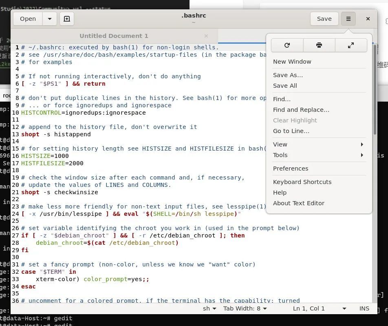This screenshot has width=388, height=326.
Task: Click the new tab icon button
Action: click(x=67, y=19)
